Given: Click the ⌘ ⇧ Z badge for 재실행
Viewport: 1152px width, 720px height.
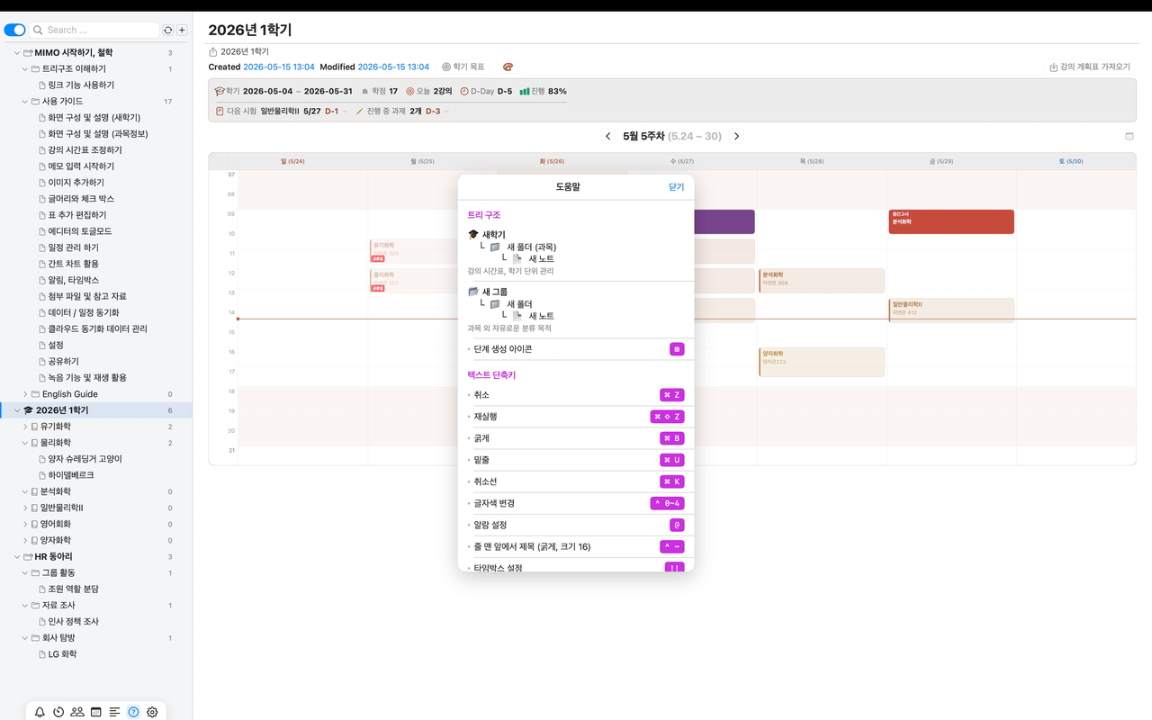Looking at the screenshot, I should coord(668,417).
